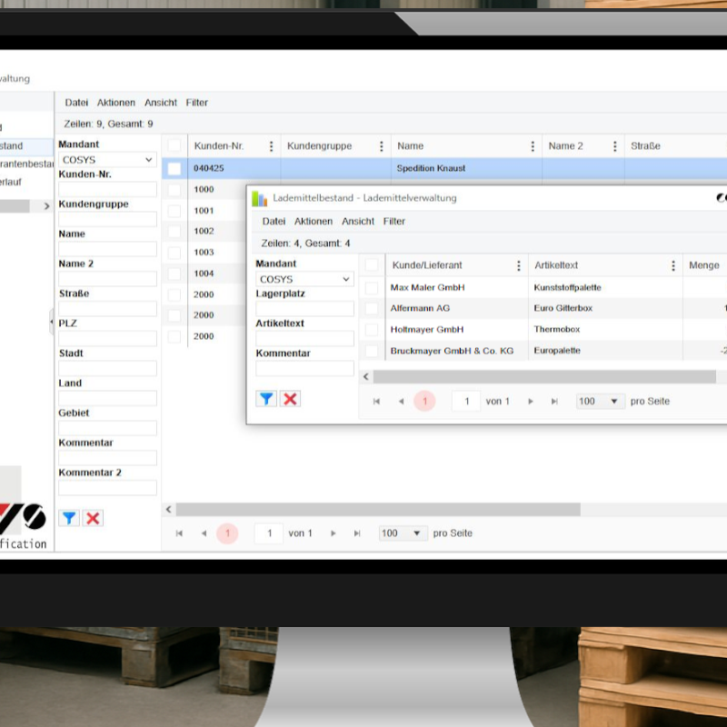Open Mandant COSYS dropdown in Lademittelbestand window
Image resolution: width=727 pixels, height=727 pixels.
coord(304,280)
